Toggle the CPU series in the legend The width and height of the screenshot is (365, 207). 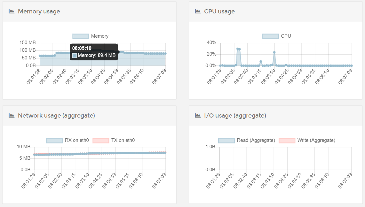(276, 36)
